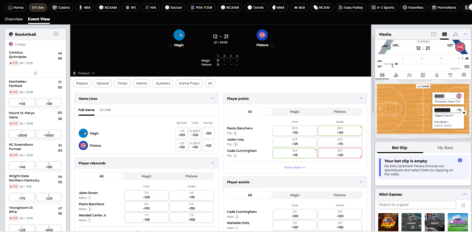Image resolution: width=472 pixels, height=232 pixels.
Task: Open the Canisius vs Quinnipiac live game
Action: (36, 58)
